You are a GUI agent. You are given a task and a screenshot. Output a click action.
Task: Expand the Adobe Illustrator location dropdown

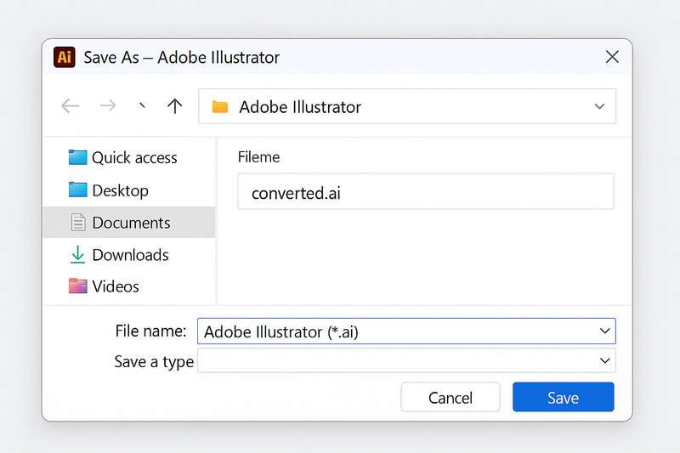[599, 106]
